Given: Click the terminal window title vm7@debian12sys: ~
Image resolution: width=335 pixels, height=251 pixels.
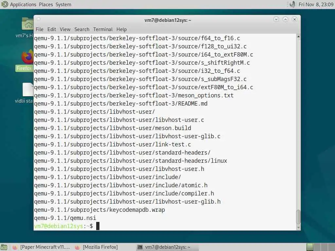Looking at the screenshot, I should [168, 20].
